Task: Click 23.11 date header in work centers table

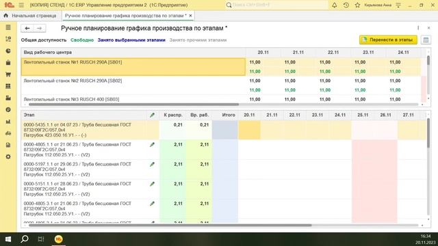Action: point(368,52)
